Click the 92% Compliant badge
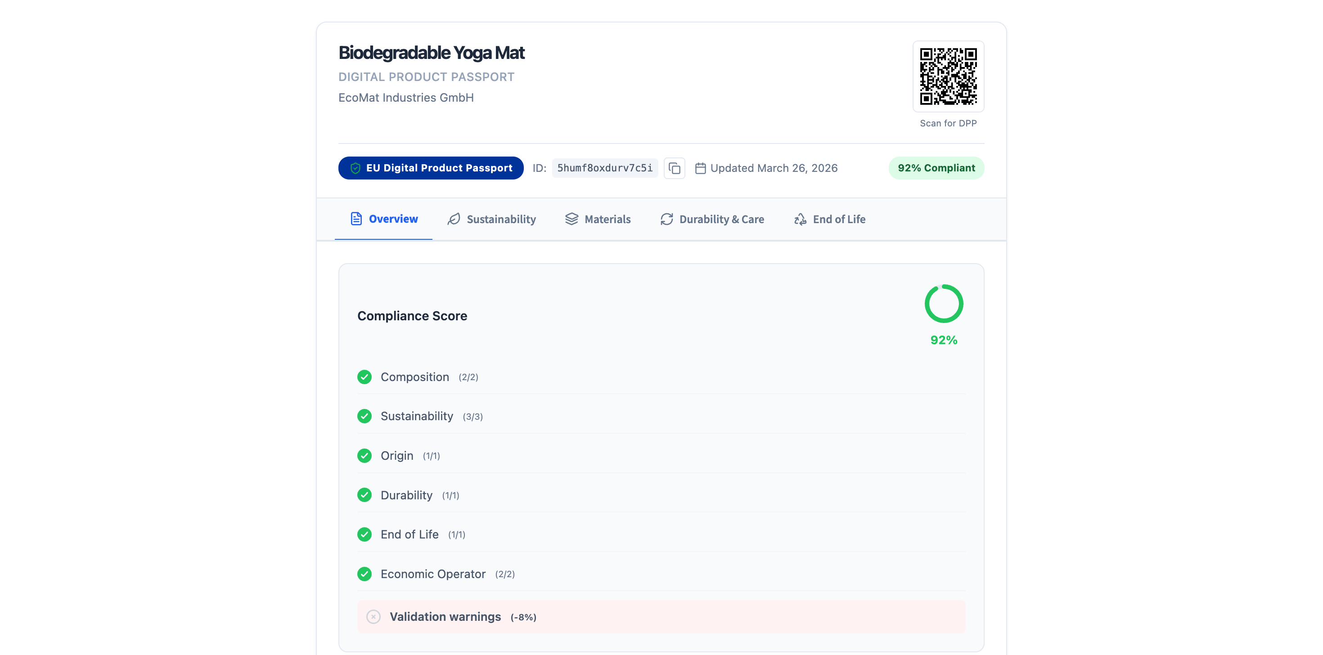Screen dimensions: 1323x655 coord(936,168)
